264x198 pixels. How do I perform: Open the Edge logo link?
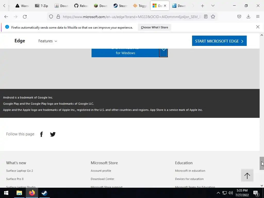click(20, 41)
